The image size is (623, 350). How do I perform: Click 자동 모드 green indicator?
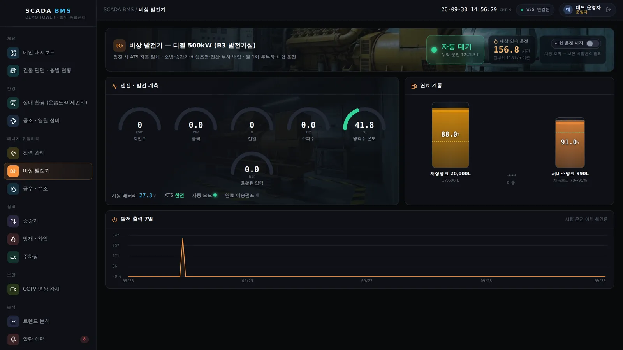tap(215, 195)
